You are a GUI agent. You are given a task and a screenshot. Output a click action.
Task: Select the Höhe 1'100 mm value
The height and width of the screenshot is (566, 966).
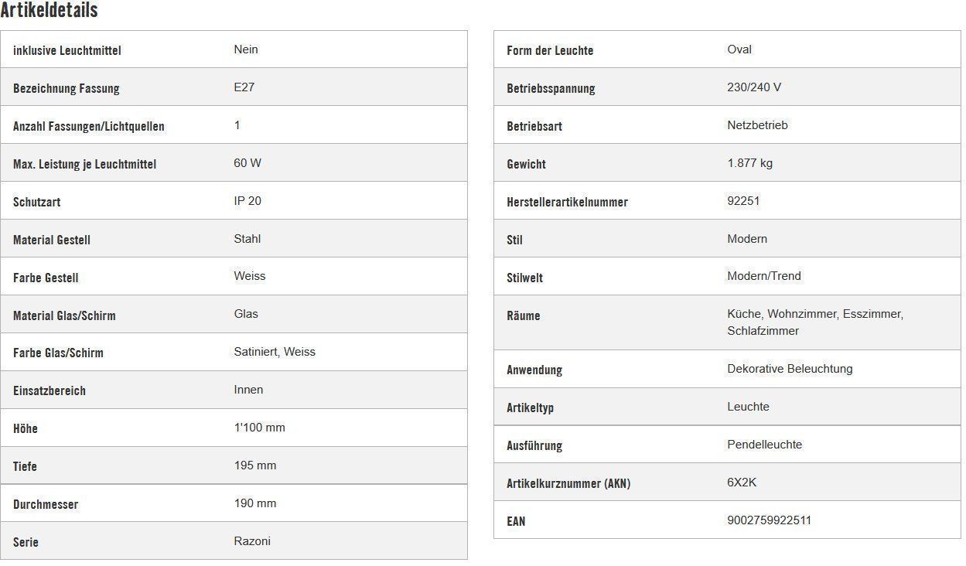(x=259, y=428)
